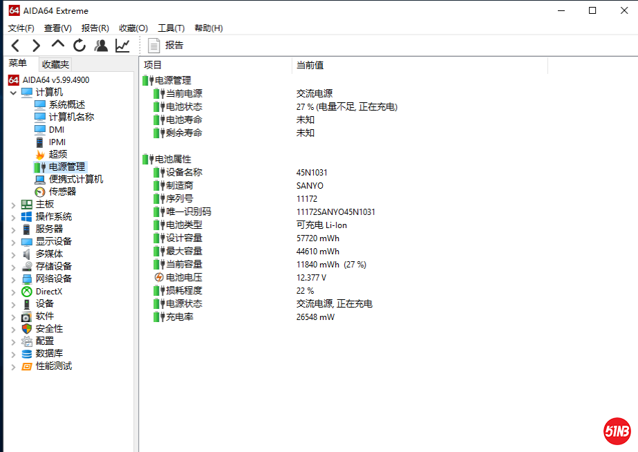Click the chart/graph icon in toolbar
The height and width of the screenshot is (452, 638).
122,44
